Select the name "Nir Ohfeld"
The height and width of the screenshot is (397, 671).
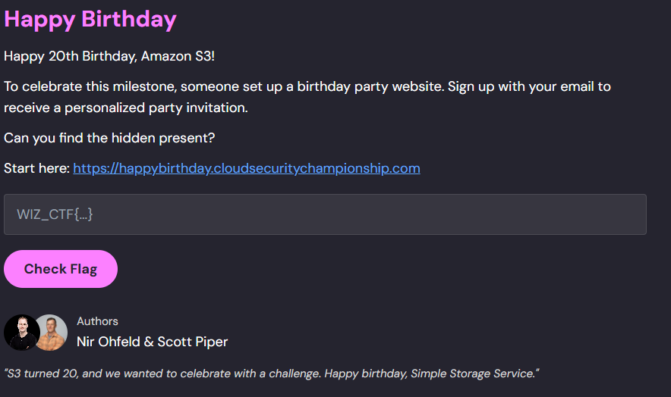tap(109, 342)
